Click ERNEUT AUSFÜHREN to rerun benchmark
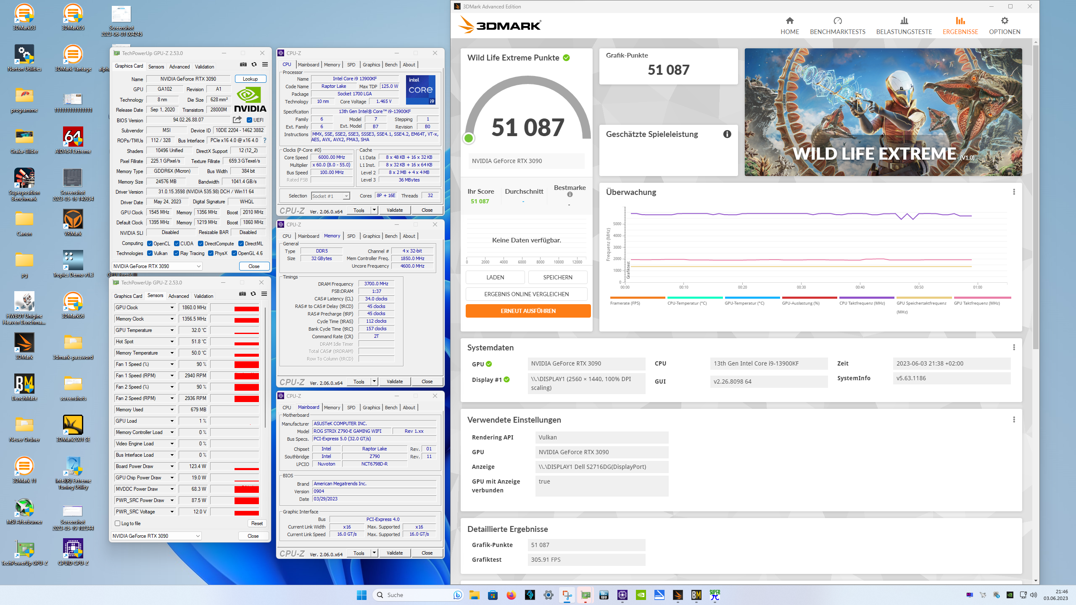 [x=528, y=311]
